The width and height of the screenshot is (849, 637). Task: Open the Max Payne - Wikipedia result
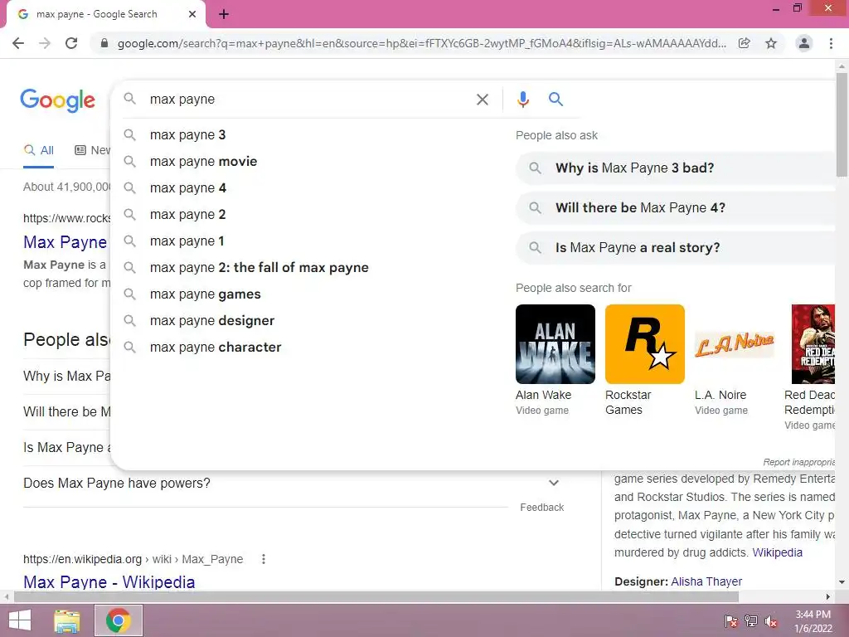click(109, 581)
